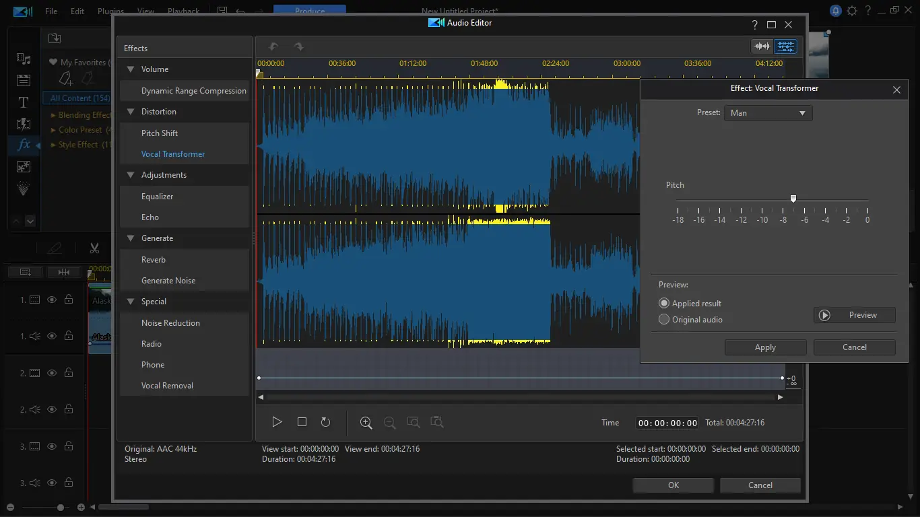Collapse the Distortion effects category
Viewport: 920px width, 517px height.
click(131, 112)
